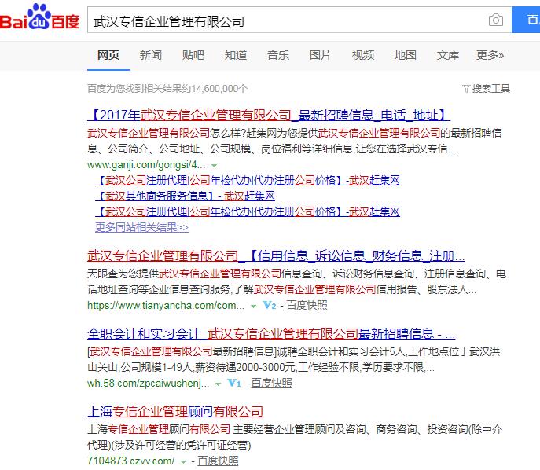Switch to the 新闻 tab
The image size is (540, 470).
[150, 55]
